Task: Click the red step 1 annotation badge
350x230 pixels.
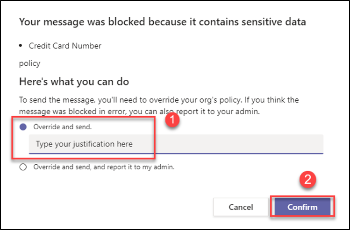Action: pyautogui.click(x=172, y=119)
